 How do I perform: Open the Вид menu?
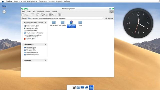pos(34,12)
